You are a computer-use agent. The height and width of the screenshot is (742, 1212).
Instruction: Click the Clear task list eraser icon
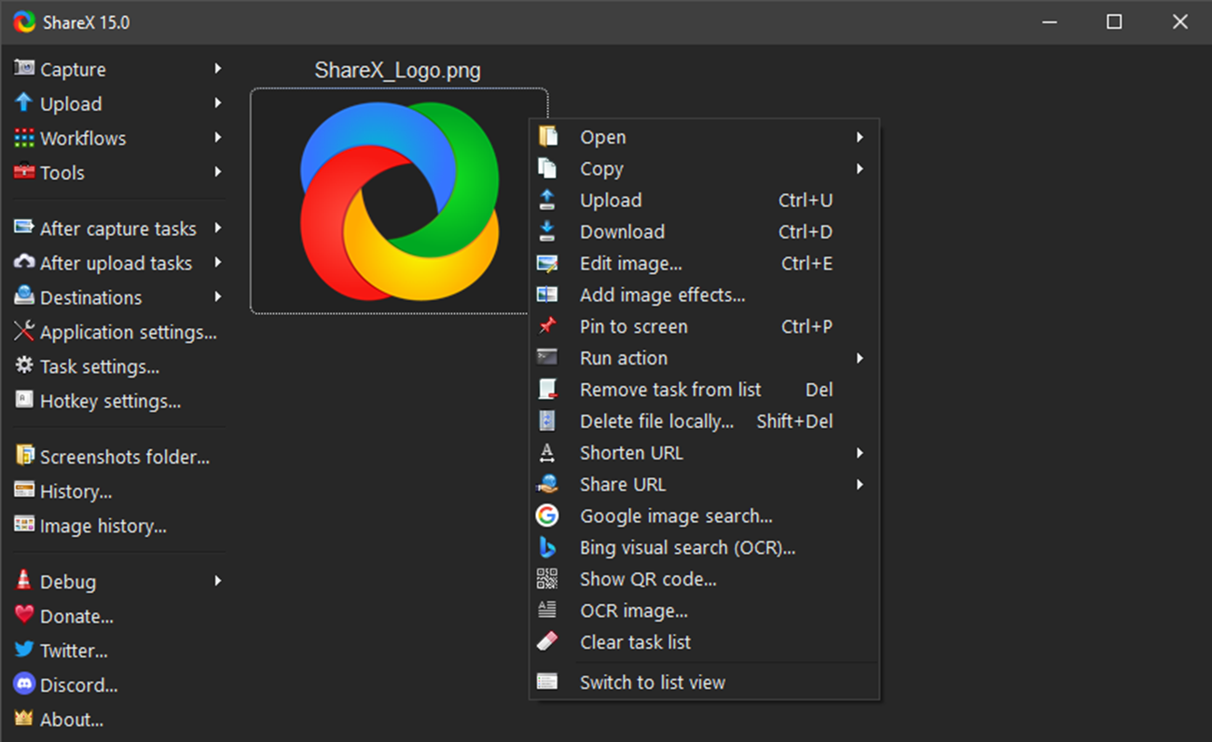click(x=548, y=642)
